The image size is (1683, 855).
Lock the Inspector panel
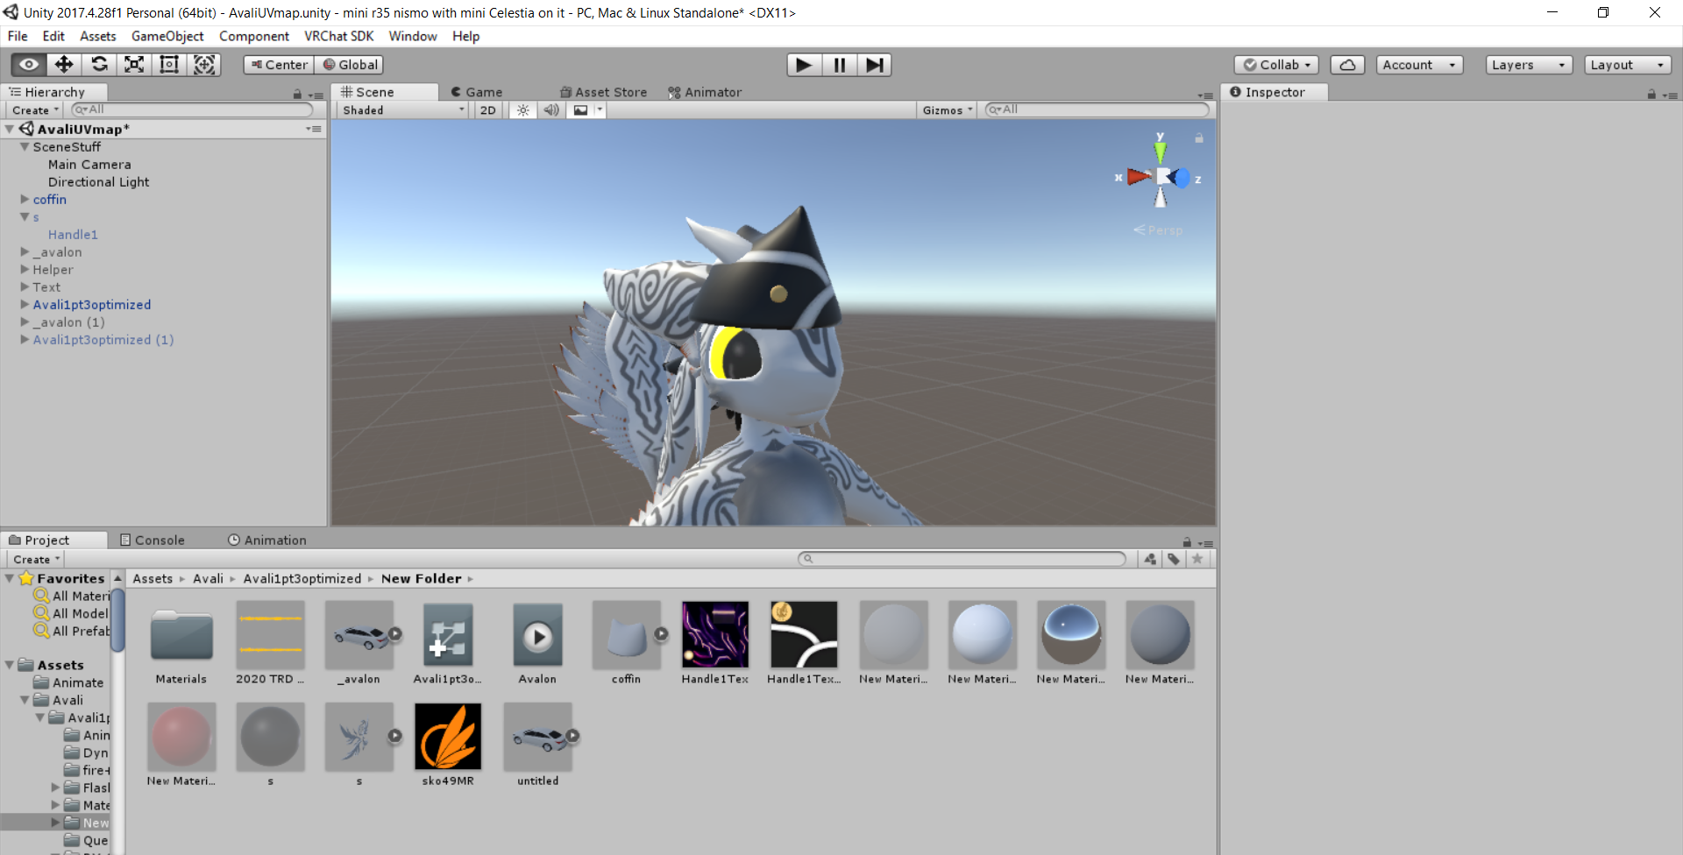[x=1651, y=94]
